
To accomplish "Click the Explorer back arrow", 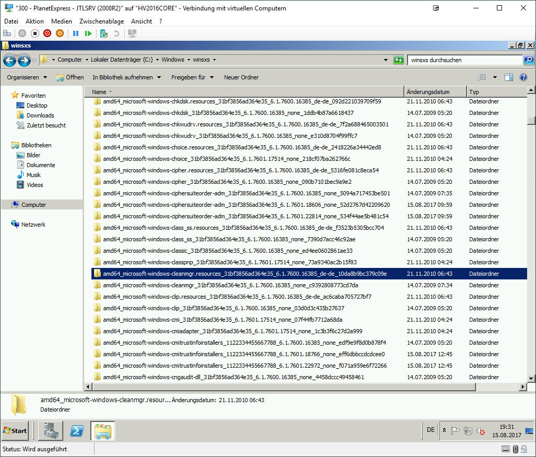I will click(x=9, y=60).
